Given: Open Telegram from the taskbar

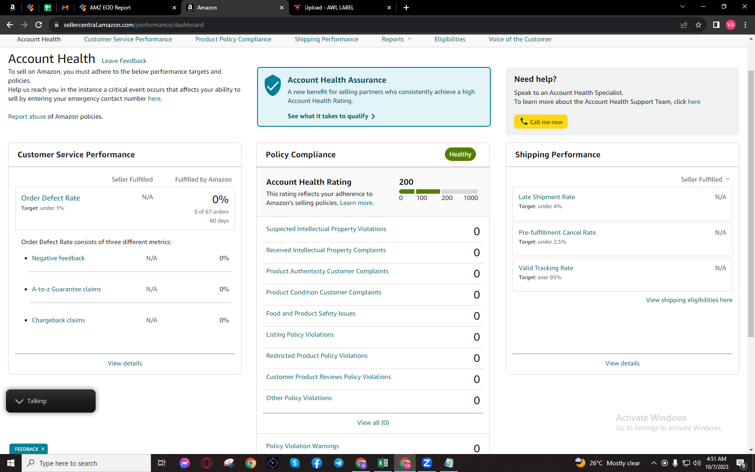Looking at the screenshot, I should tap(339, 463).
